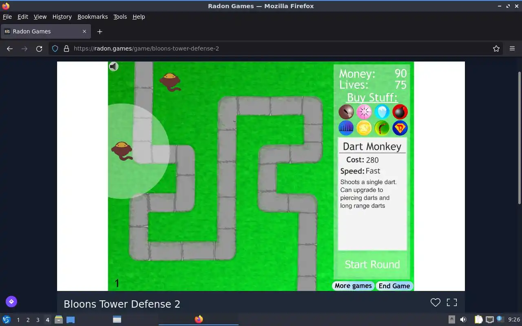The height and width of the screenshot is (326, 522).
Task: Switch to workspace 4
Action: (x=47, y=320)
